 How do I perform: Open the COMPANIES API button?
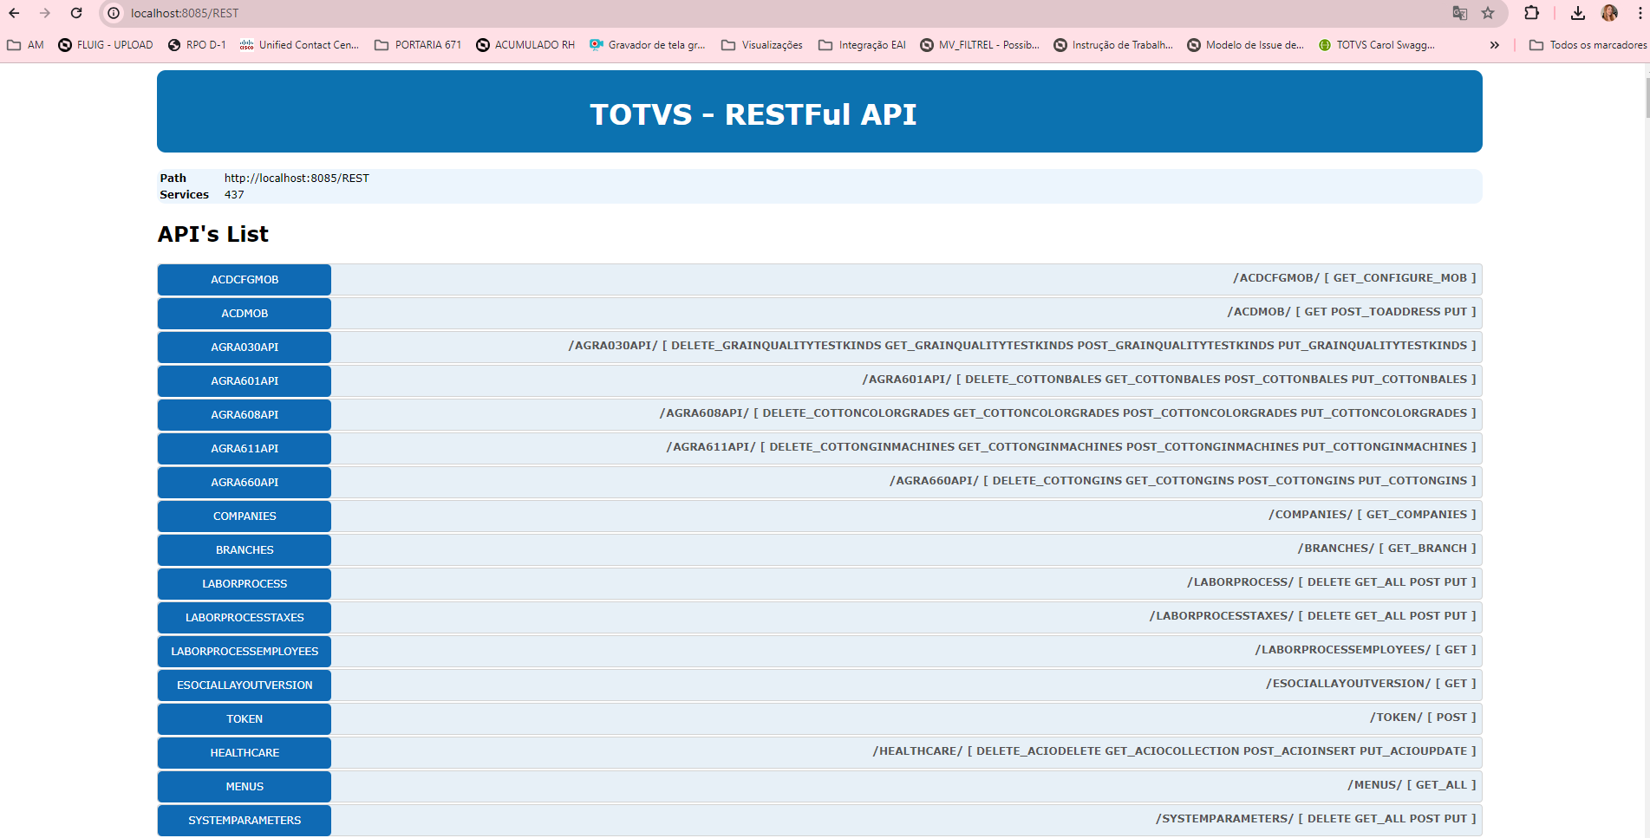(x=245, y=516)
